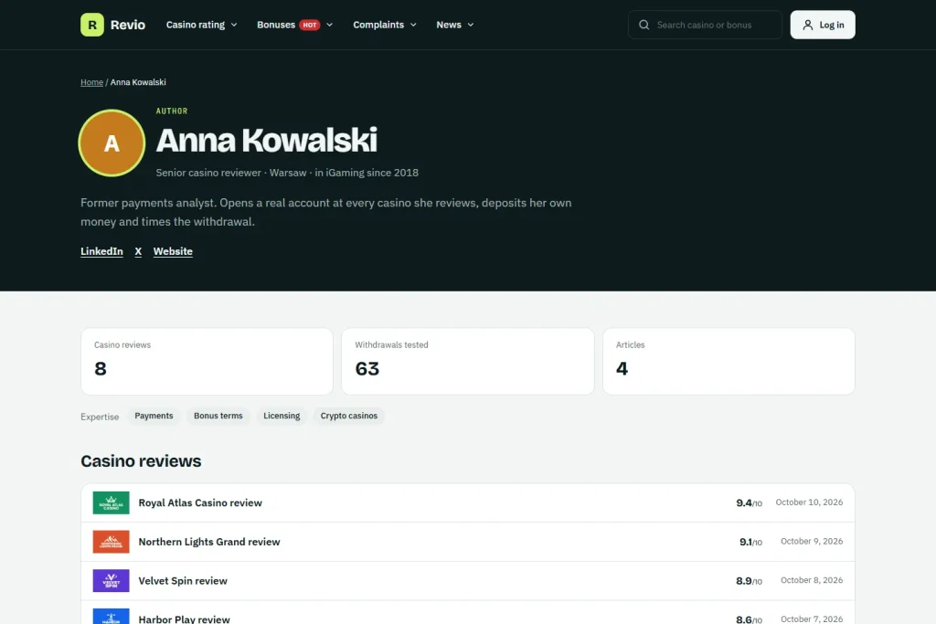This screenshot has height=624, width=936.
Task: Expand the Bonuses dropdown chevron
Action: pos(329,25)
